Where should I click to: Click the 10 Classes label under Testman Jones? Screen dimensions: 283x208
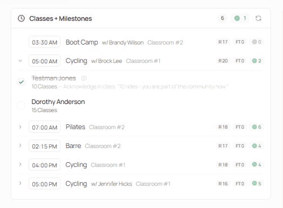[x=44, y=86]
